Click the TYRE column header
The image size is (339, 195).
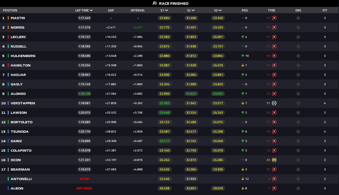(x=271, y=10)
